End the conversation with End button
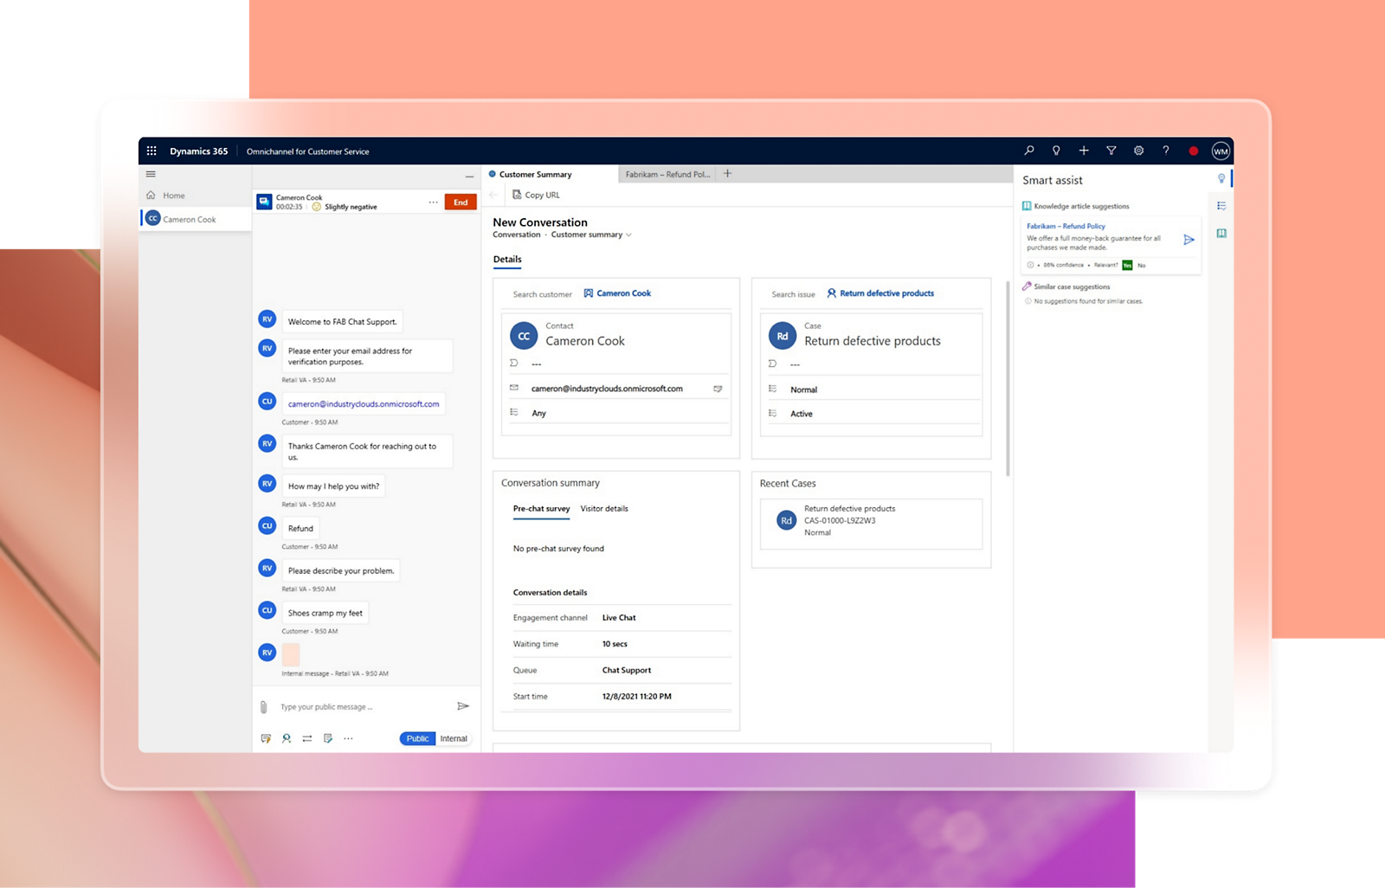Image resolution: width=1385 pixels, height=888 pixels. (x=461, y=203)
